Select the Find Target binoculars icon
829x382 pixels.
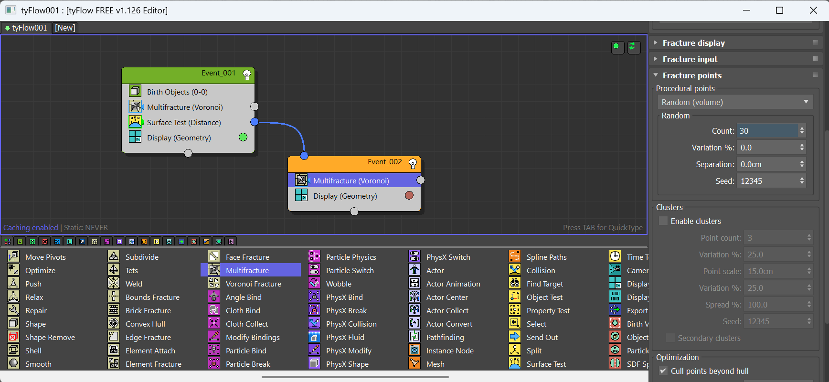coord(515,284)
